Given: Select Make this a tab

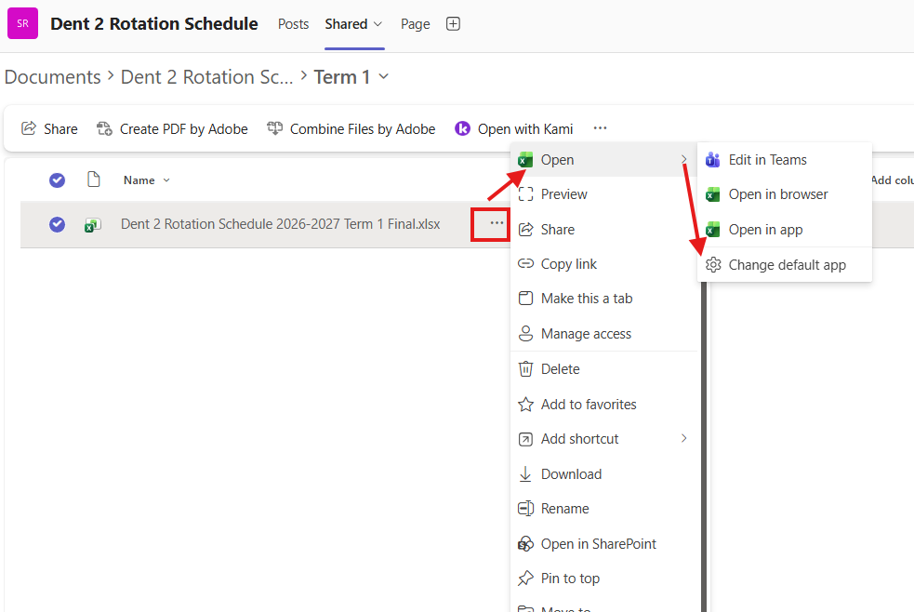Looking at the screenshot, I should tap(603, 299).
